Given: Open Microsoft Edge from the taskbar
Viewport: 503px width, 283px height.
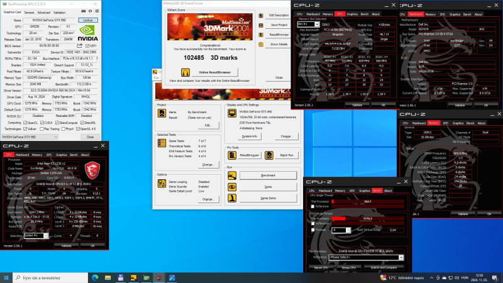Looking at the screenshot, I should 95,278.
